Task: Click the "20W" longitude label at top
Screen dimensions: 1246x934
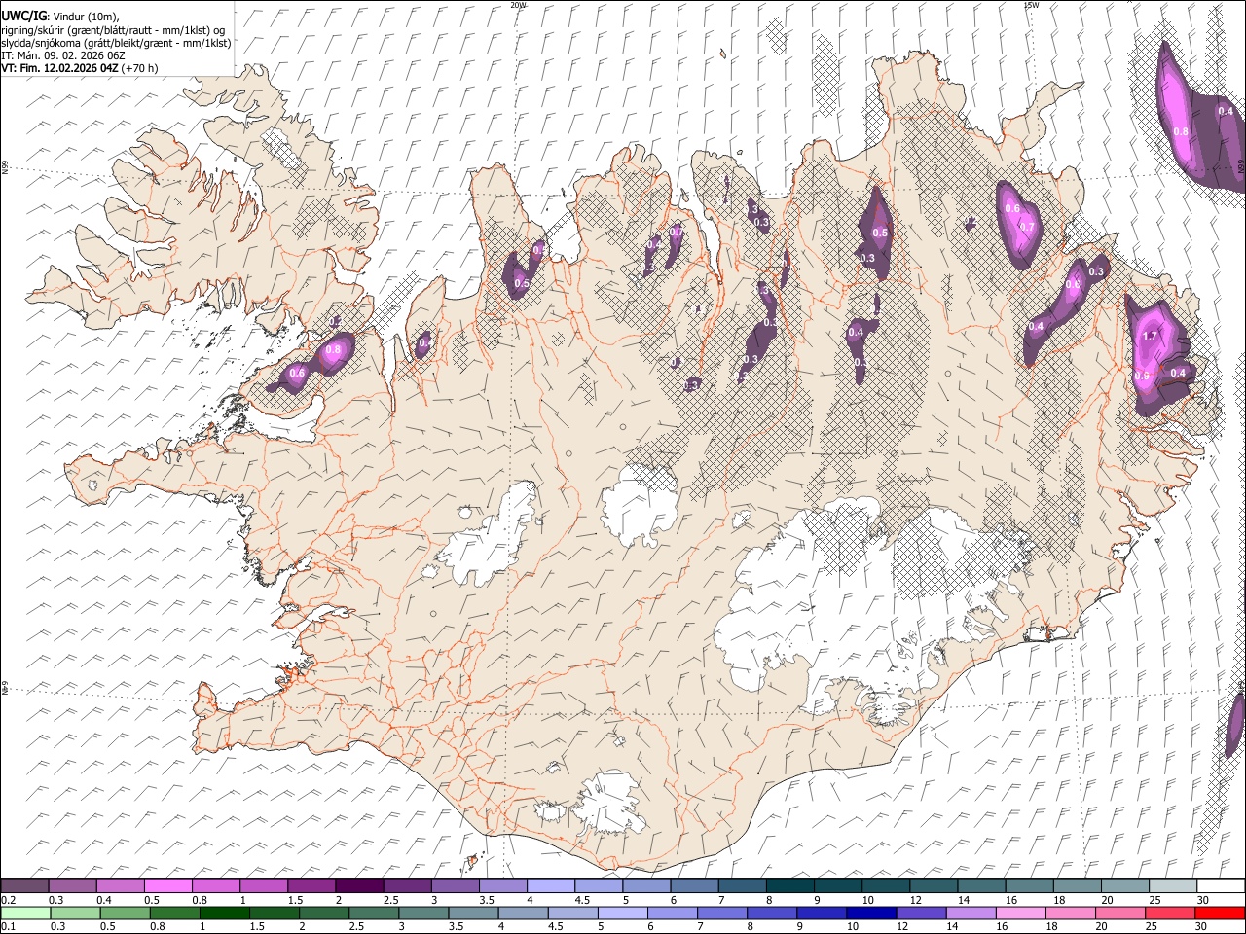Action: tap(518, 5)
